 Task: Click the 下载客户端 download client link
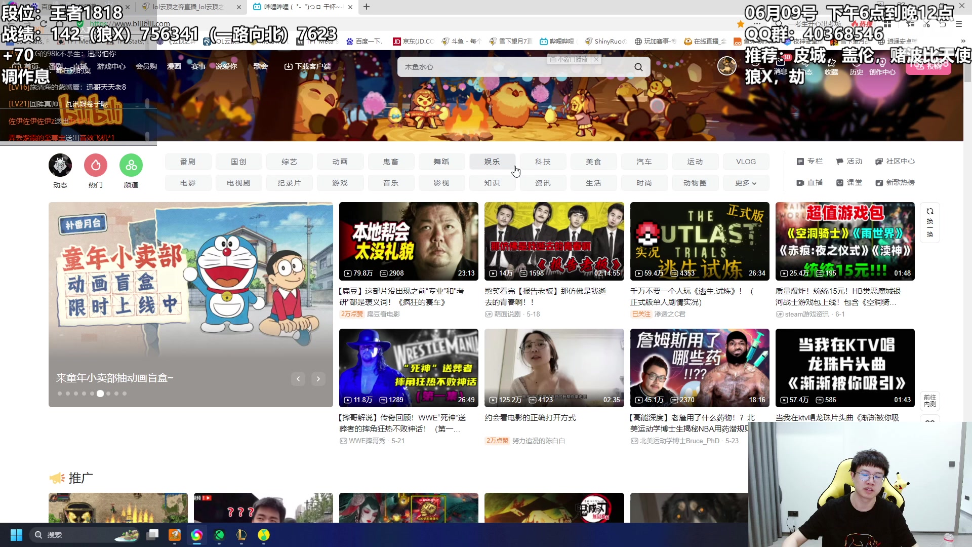307,66
